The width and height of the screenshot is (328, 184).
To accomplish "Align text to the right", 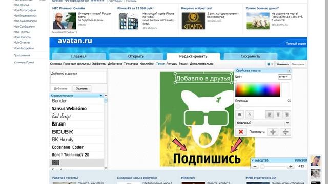I will [287, 114].
